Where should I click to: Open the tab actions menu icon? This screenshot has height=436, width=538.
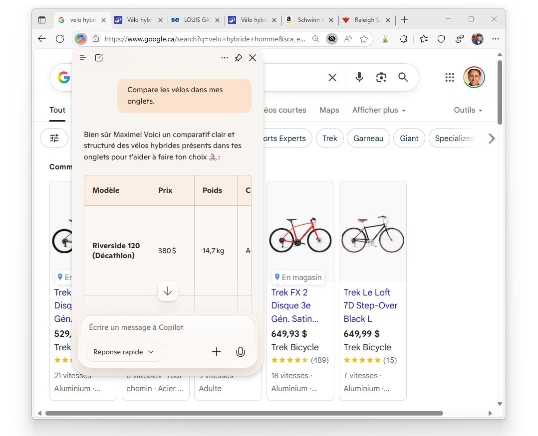[42, 20]
